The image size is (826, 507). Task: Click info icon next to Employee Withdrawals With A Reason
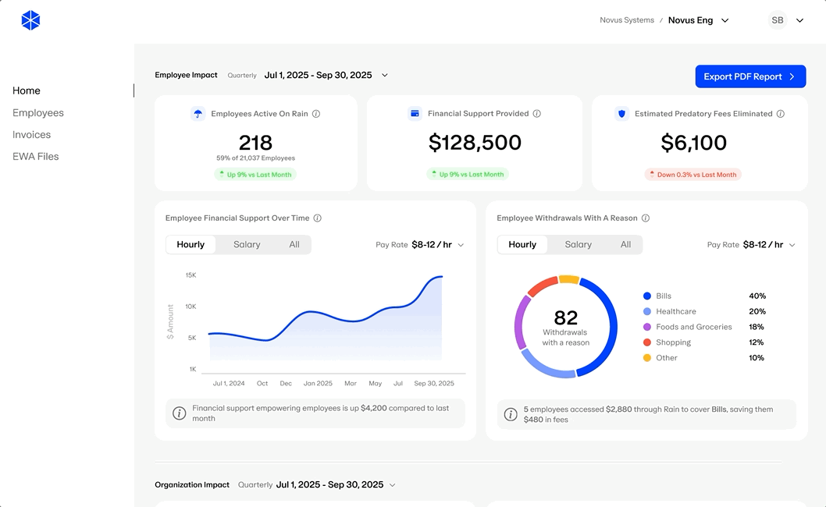(x=646, y=218)
